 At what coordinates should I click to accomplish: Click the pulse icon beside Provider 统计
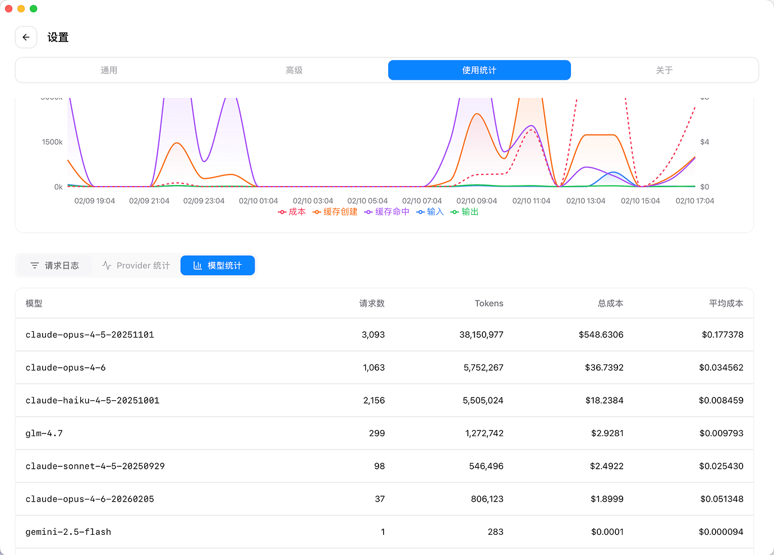click(107, 266)
